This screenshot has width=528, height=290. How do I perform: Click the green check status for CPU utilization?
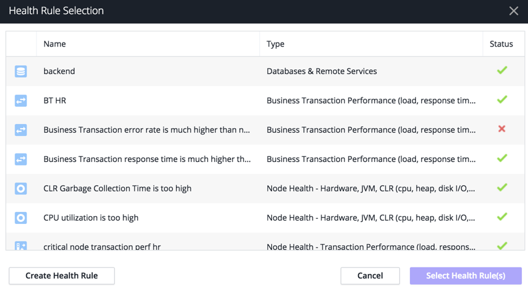point(502,217)
